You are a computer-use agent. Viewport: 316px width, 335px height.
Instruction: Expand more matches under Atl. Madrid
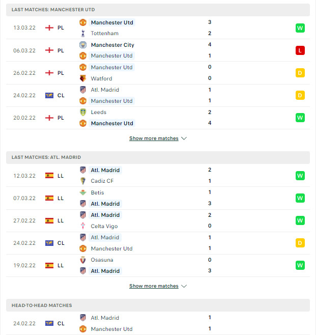(x=154, y=286)
